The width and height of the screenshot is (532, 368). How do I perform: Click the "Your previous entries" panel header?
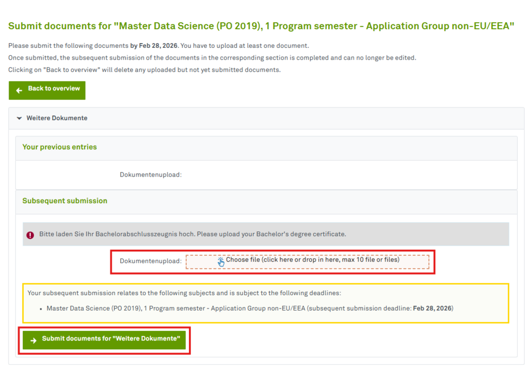click(x=60, y=147)
